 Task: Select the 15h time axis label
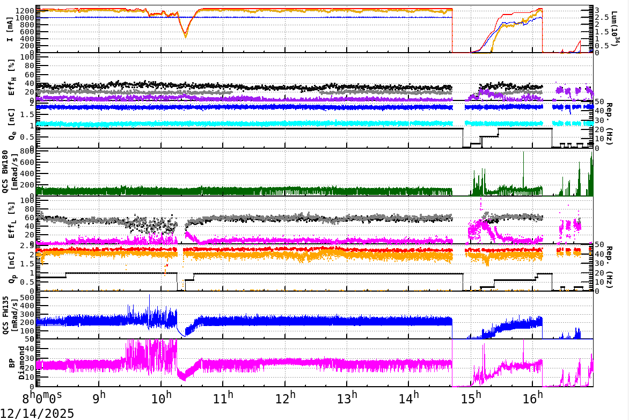471,398
